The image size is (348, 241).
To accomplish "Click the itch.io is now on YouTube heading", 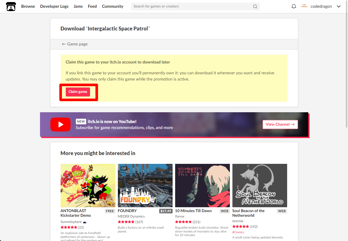I will point(112,122).
